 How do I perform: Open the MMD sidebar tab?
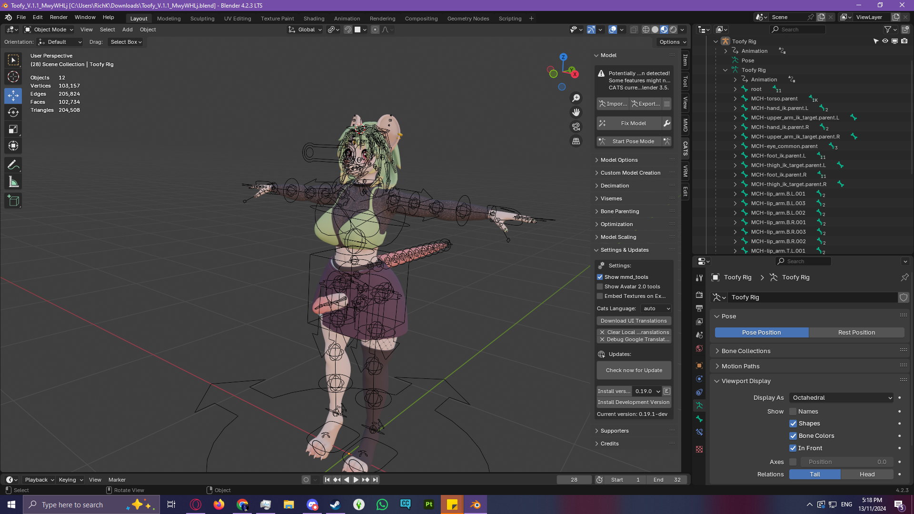coord(685,125)
